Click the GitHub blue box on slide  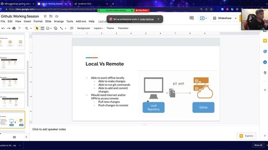pos(204,107)
